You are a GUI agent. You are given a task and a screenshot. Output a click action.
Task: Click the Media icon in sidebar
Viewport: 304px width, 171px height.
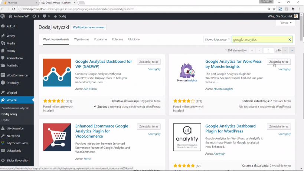pyautogui.click(x=3, y=43)
